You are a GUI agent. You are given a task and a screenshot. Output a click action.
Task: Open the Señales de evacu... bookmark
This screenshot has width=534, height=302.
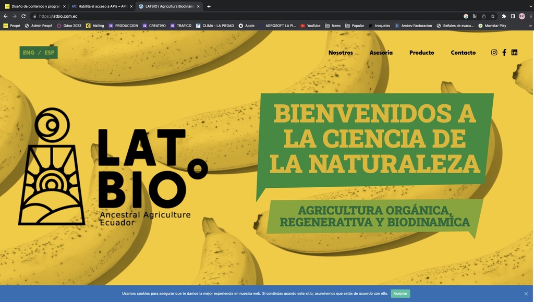tap(455, 26)
